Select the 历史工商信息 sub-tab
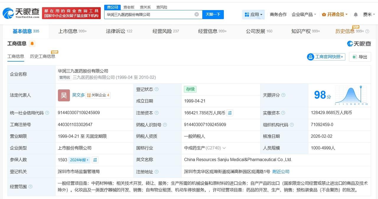 [43, 56]
